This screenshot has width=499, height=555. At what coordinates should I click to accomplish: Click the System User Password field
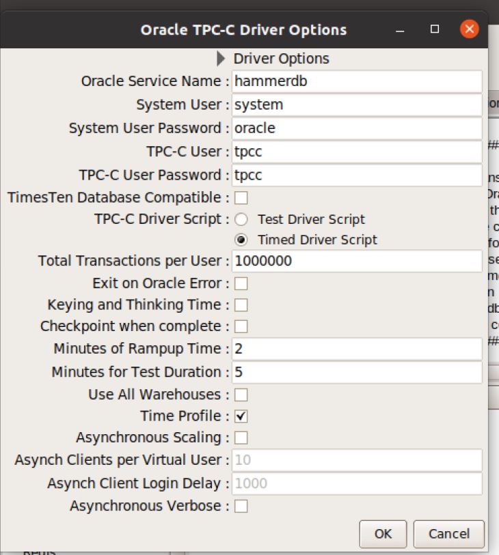[x=357, y=128]
